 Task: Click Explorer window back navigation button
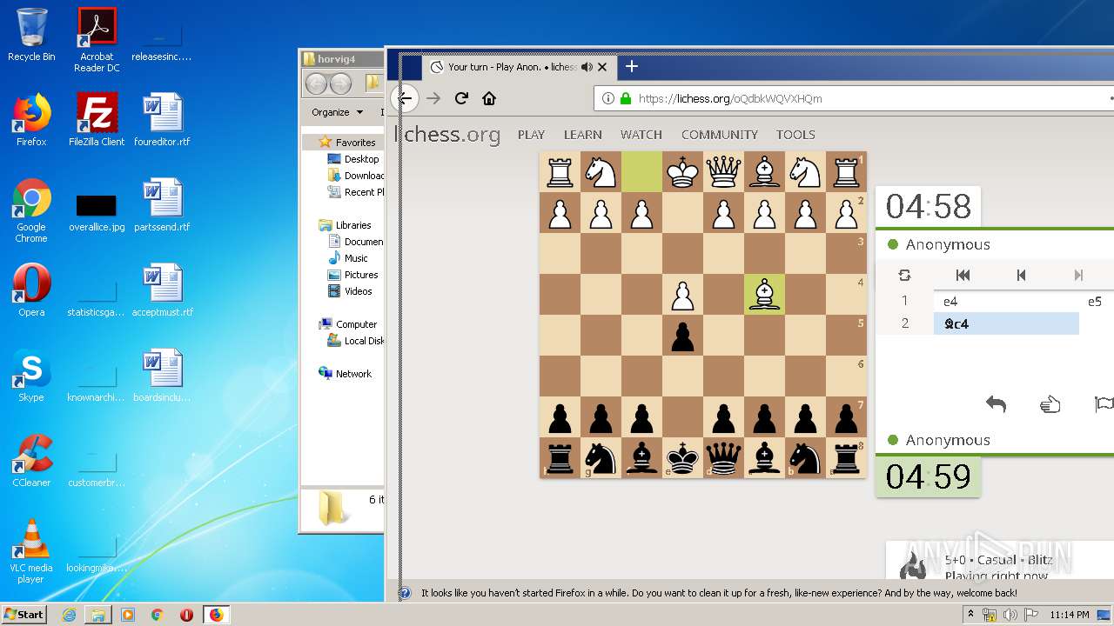click(x=316, y=83)
